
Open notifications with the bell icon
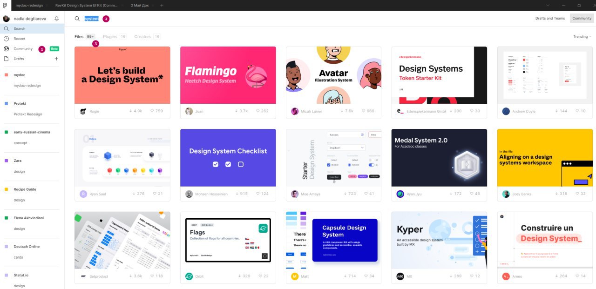(57, 19)
